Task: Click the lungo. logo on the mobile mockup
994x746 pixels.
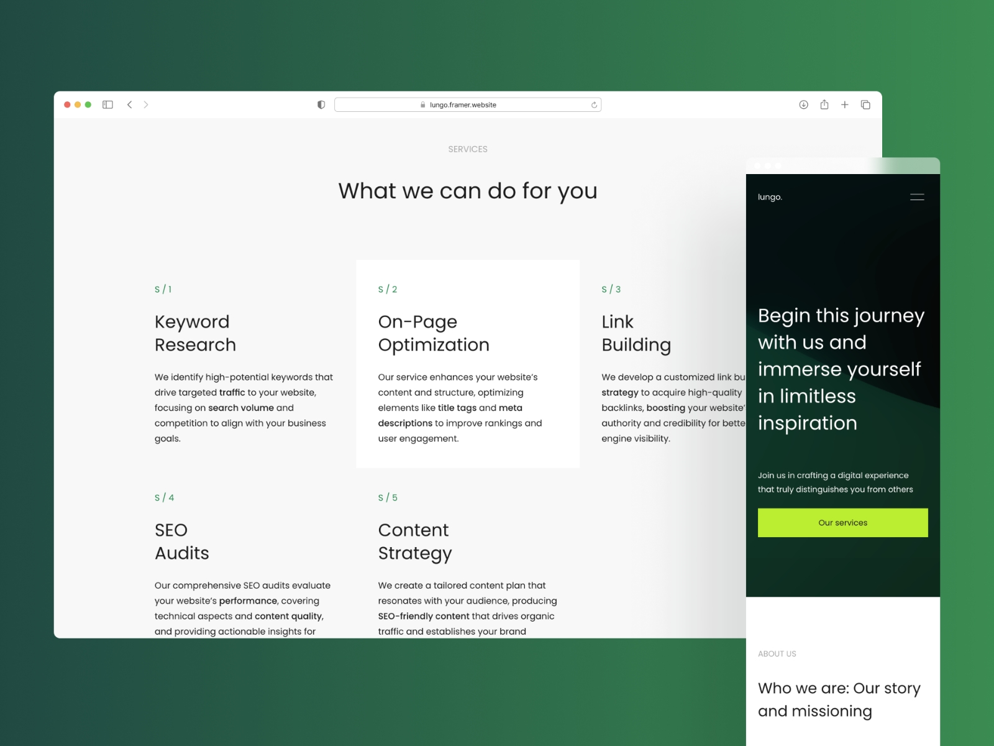Action: click(770, 197)
